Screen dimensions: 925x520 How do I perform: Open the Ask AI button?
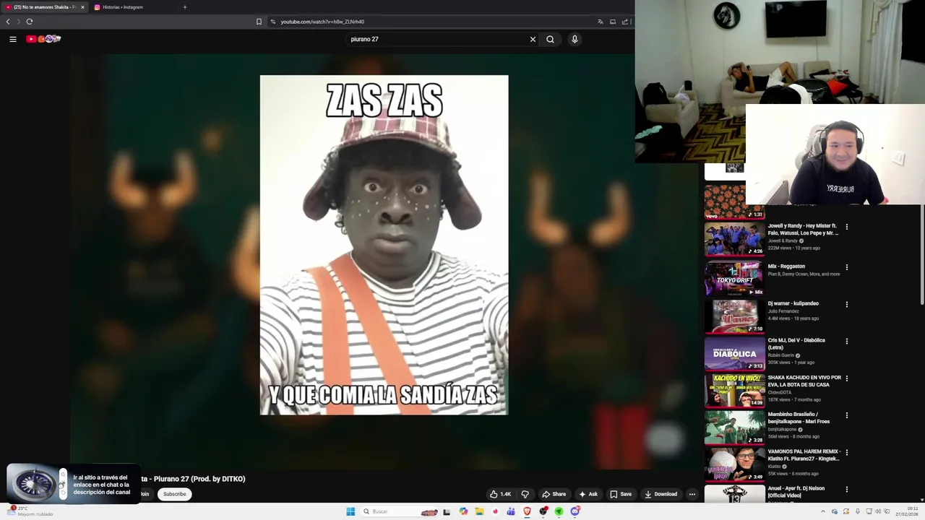[588, 494]
